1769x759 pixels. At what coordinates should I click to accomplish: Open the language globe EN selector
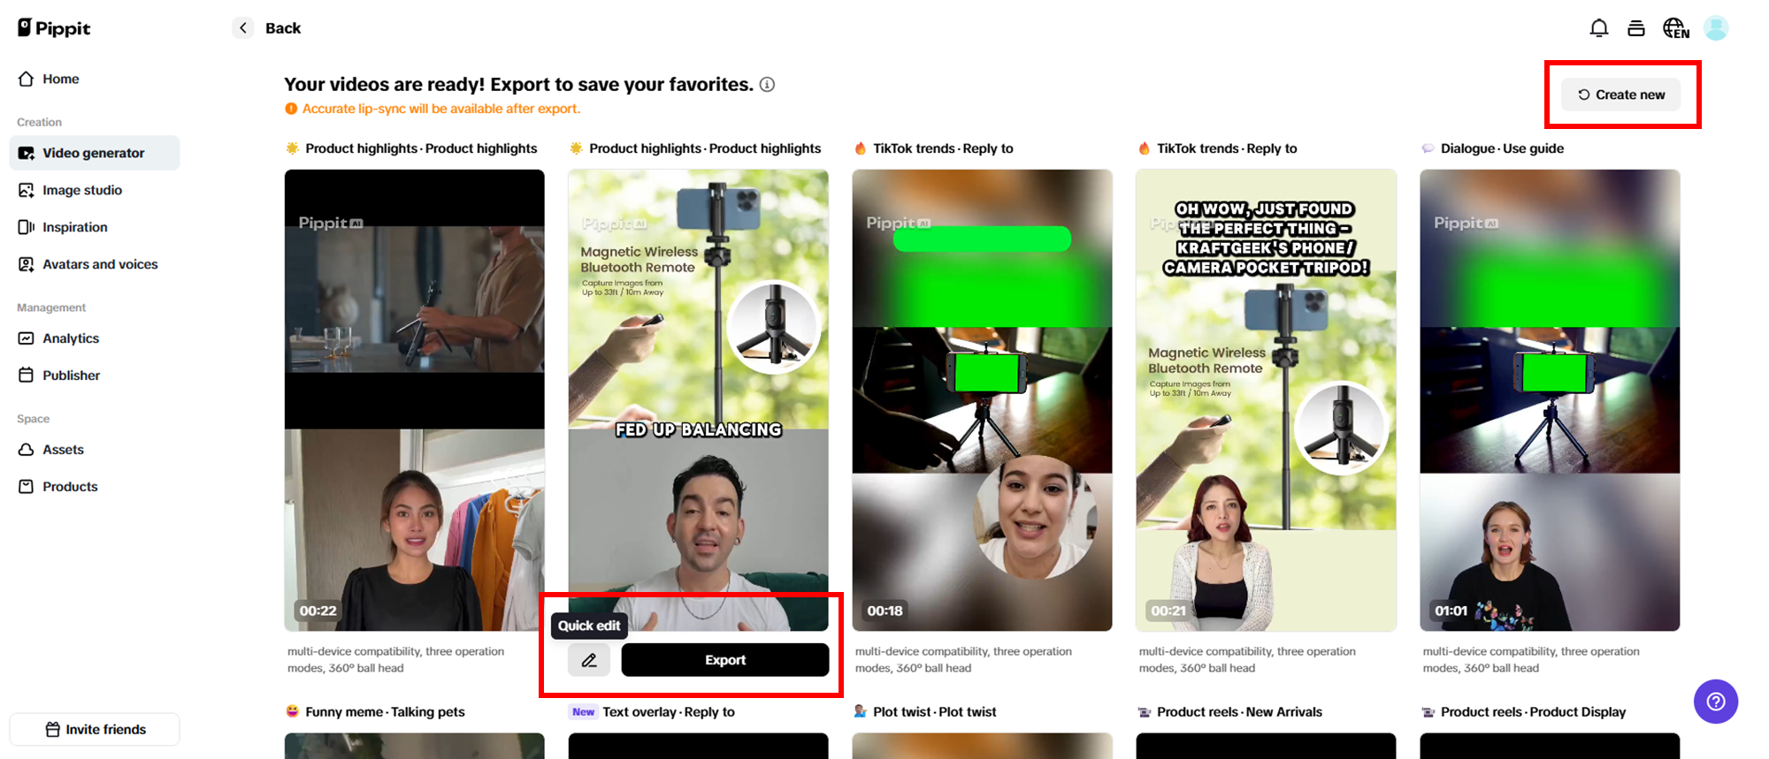tap(1675, 28)
